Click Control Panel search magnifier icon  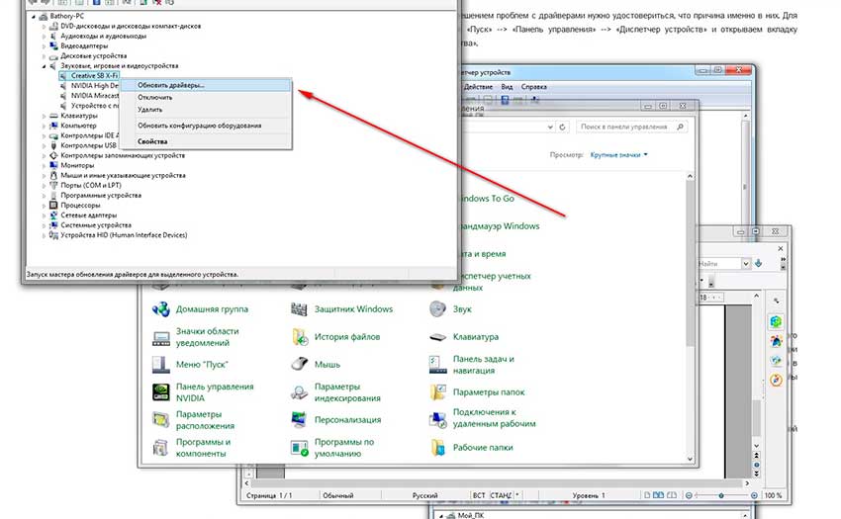680,128
